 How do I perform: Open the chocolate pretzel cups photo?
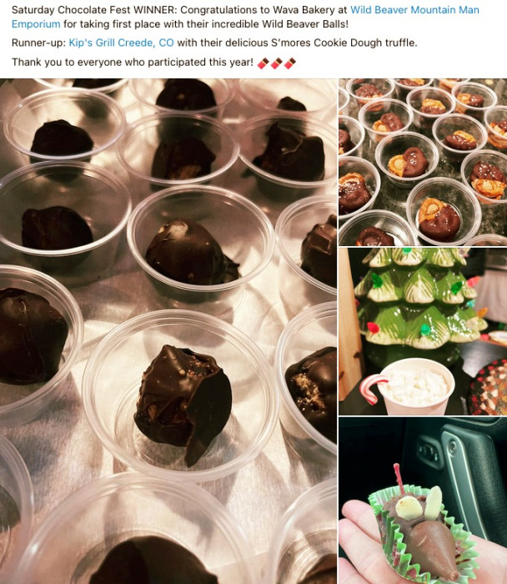click(x=423, y=162)
